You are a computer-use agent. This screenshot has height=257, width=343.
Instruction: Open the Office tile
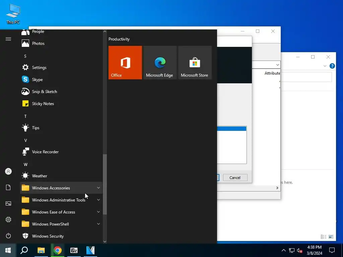[x=125, y=63]
